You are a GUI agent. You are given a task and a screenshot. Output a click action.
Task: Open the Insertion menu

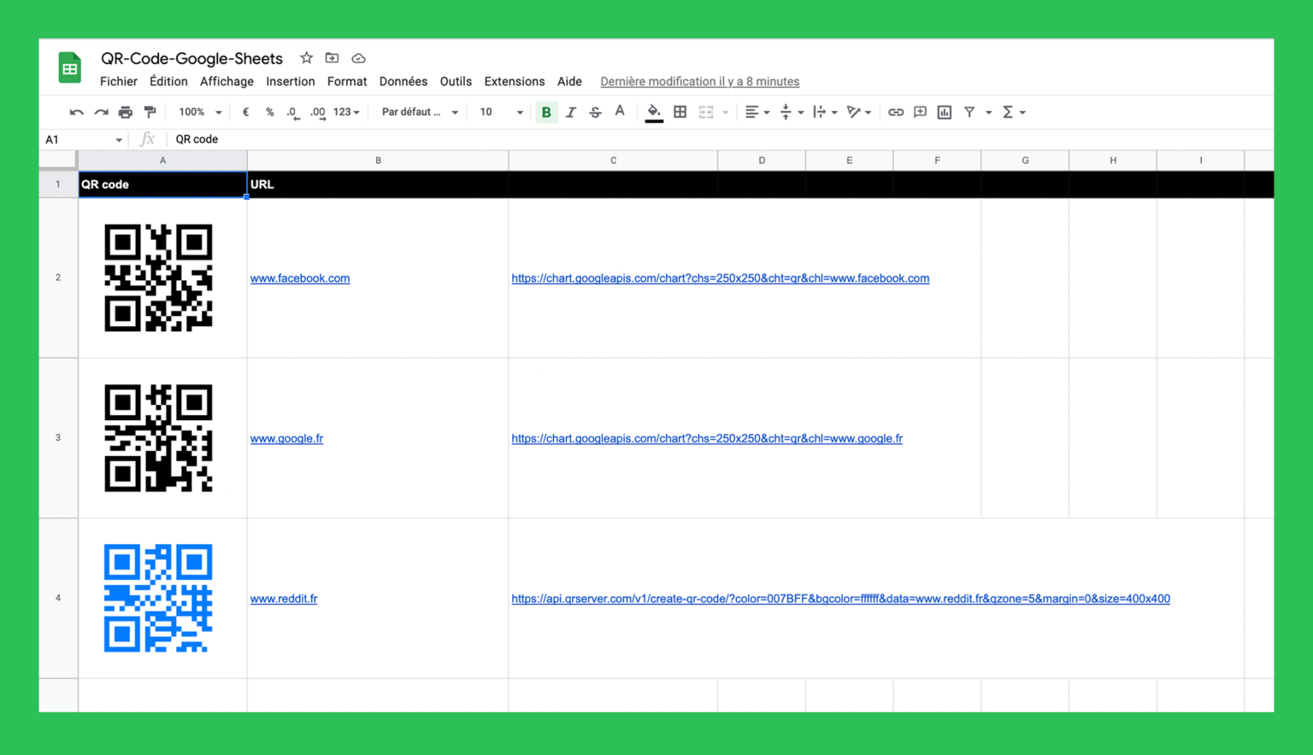click(290, 81)
